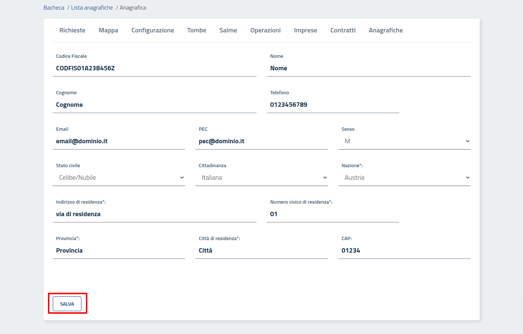
Task: Select the Tombe tab
Action: pyautogui.click(x=196, y=30)
